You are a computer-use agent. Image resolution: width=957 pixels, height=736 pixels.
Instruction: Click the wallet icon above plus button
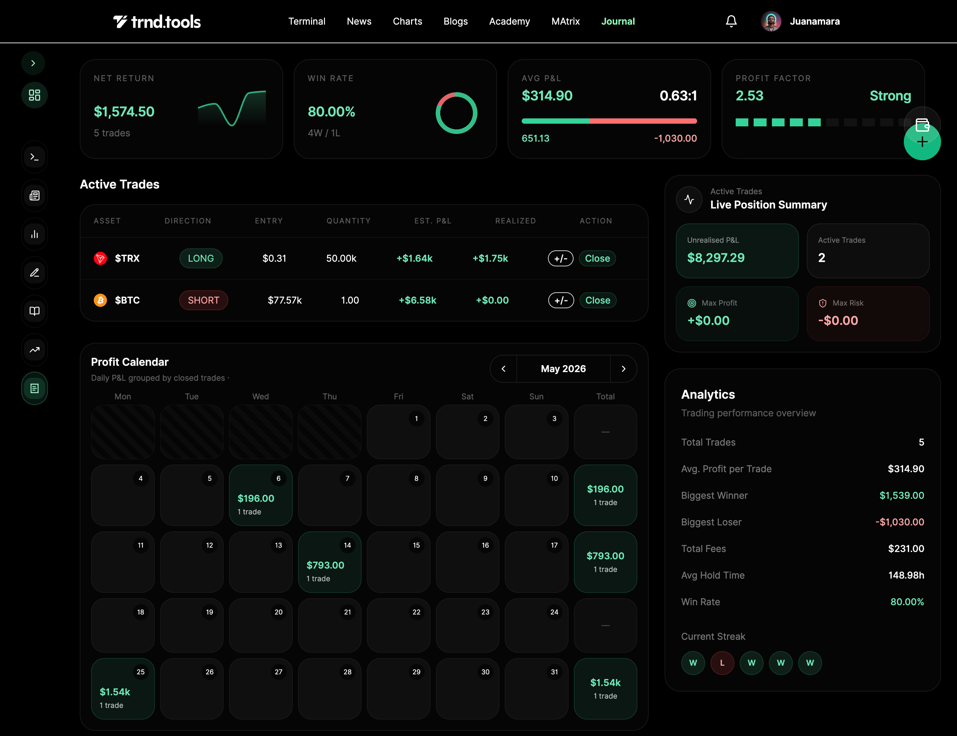(922, 125)
